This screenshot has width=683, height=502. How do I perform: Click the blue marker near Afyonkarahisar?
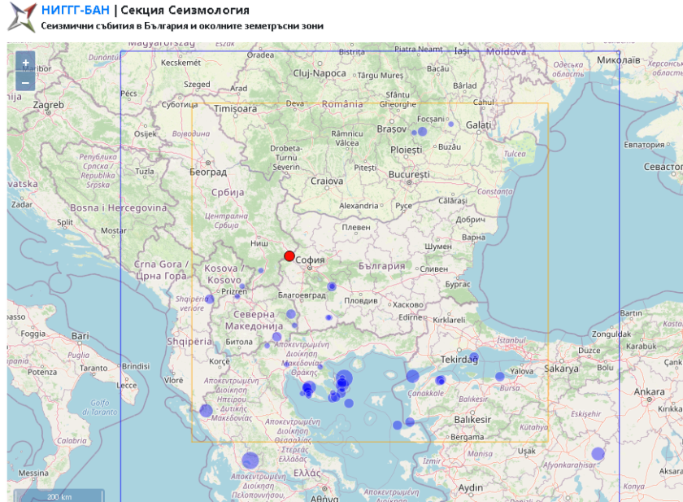point(598,453)
